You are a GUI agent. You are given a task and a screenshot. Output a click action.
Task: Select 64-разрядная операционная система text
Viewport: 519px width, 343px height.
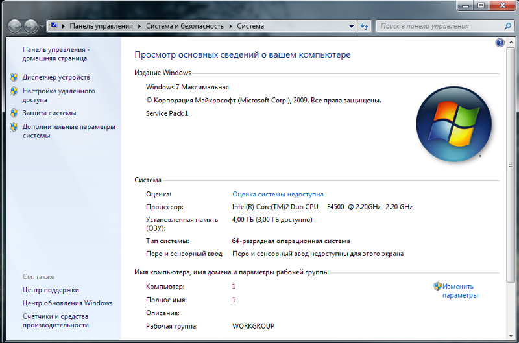tap(291, 241)
